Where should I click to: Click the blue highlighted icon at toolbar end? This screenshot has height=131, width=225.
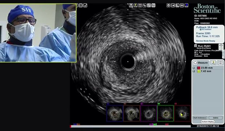[186, 5]
